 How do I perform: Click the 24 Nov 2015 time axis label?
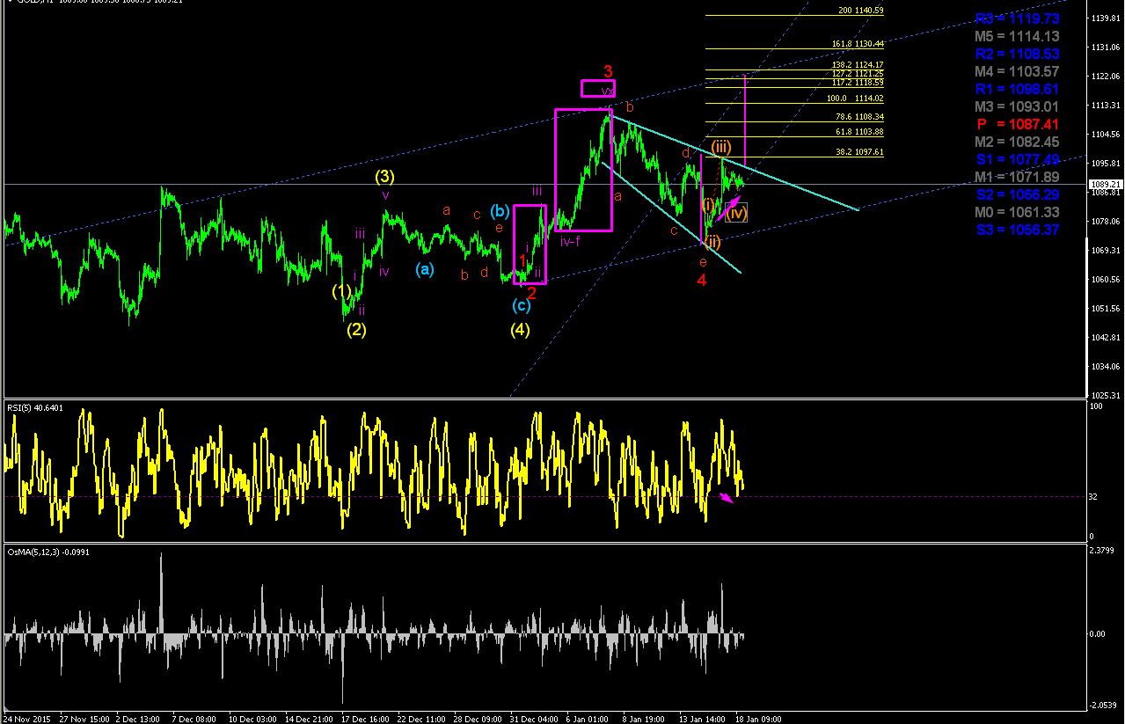(28, 719)
